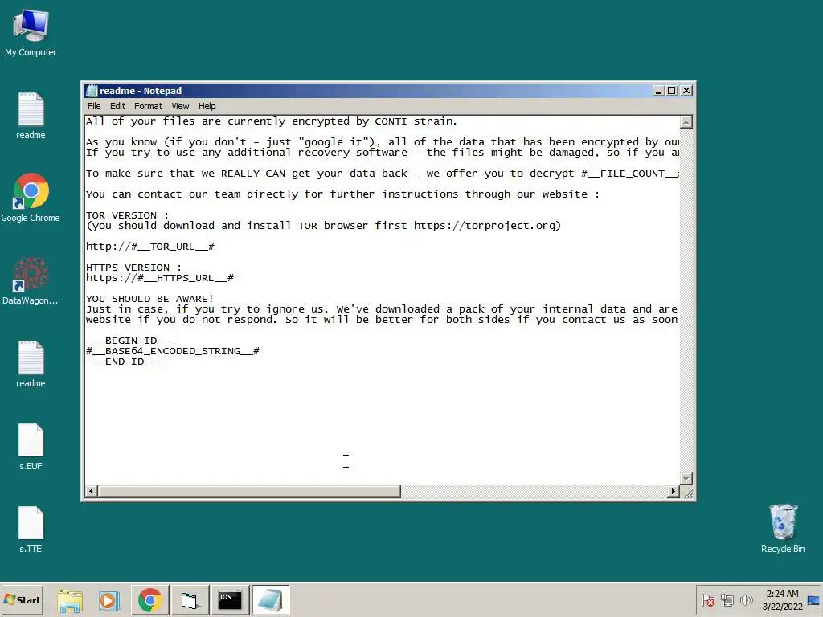Select the s.TTE file icon

coord(31,529)
